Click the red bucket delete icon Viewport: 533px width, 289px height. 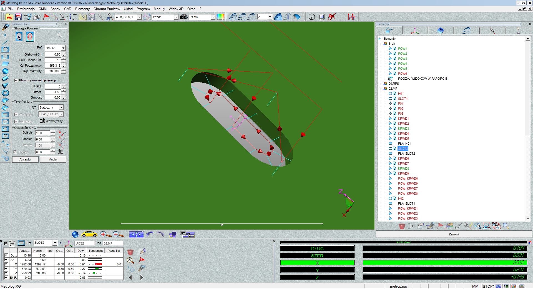(402, 226)
